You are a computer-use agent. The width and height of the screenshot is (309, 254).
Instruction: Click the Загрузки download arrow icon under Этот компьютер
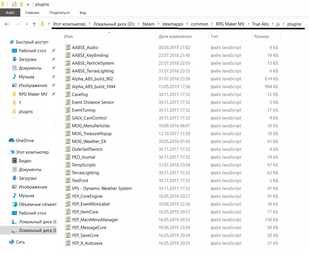(x=14, y=178)
